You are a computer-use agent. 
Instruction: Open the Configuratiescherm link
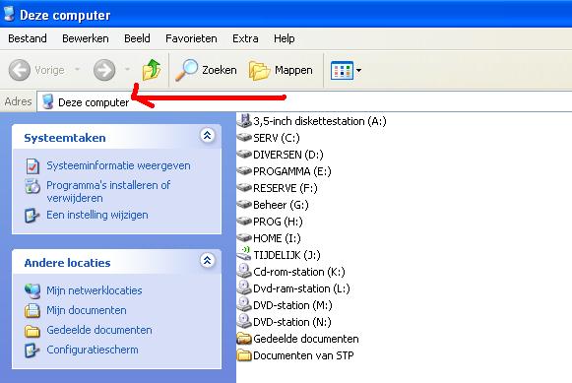click(x=93, y=350)
